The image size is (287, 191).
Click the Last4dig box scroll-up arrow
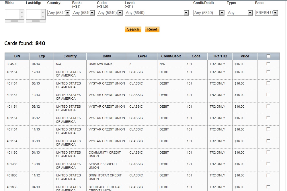(43, 12)
